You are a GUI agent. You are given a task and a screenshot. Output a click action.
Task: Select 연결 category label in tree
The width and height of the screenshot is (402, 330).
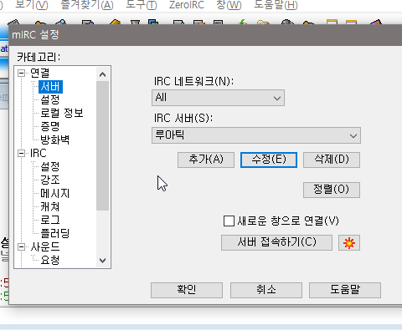pyautogui.click(x=40, y=74)
